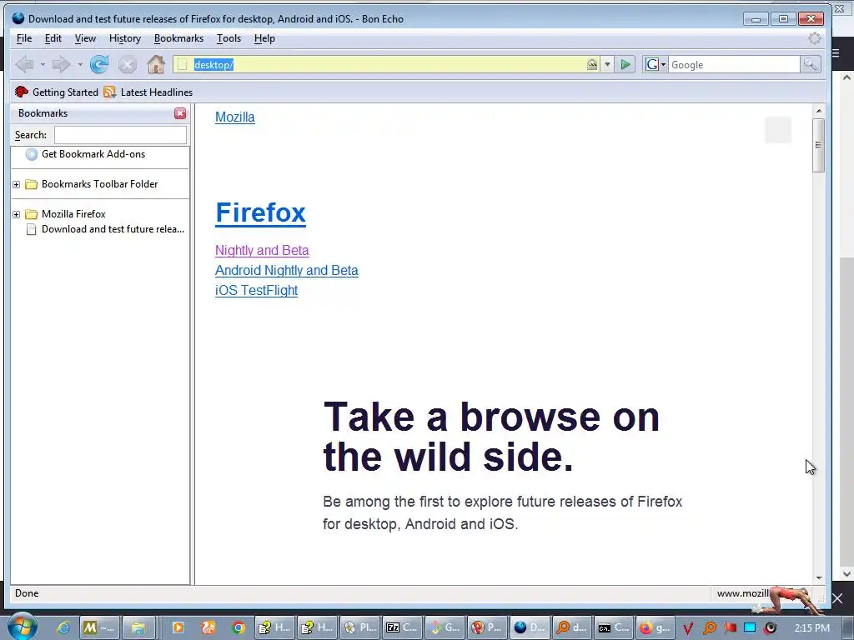Click the Stop loading button
Viewport: 854px width, 640px height.
(x=128, y=65)
